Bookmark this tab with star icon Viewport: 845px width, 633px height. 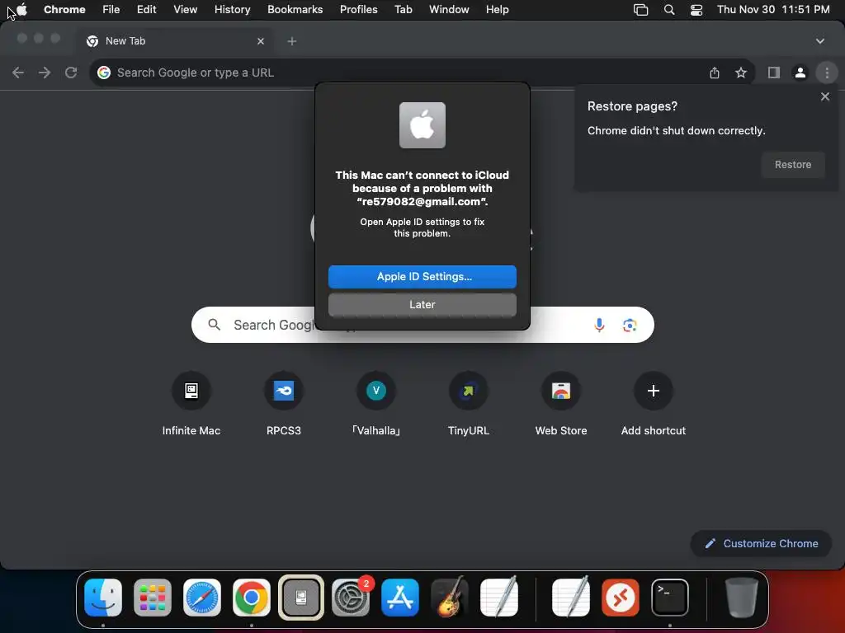tap(741, 73)
